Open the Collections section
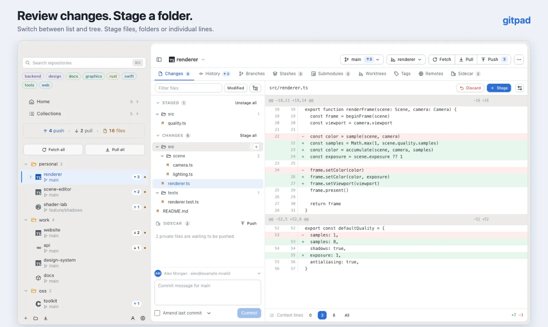Image resolution: width=548 pixels, height=327 pixels. (84, 114)
